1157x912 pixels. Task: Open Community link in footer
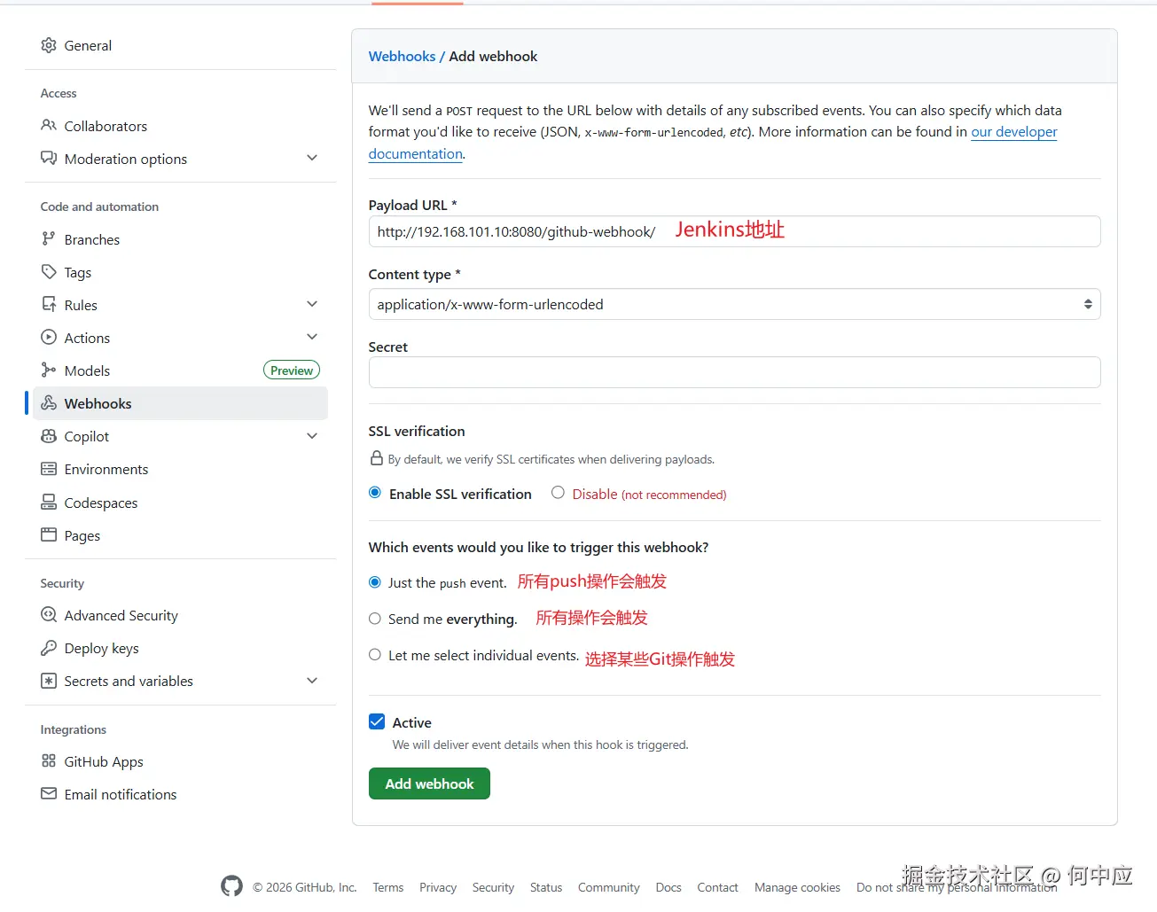(608, 887)
